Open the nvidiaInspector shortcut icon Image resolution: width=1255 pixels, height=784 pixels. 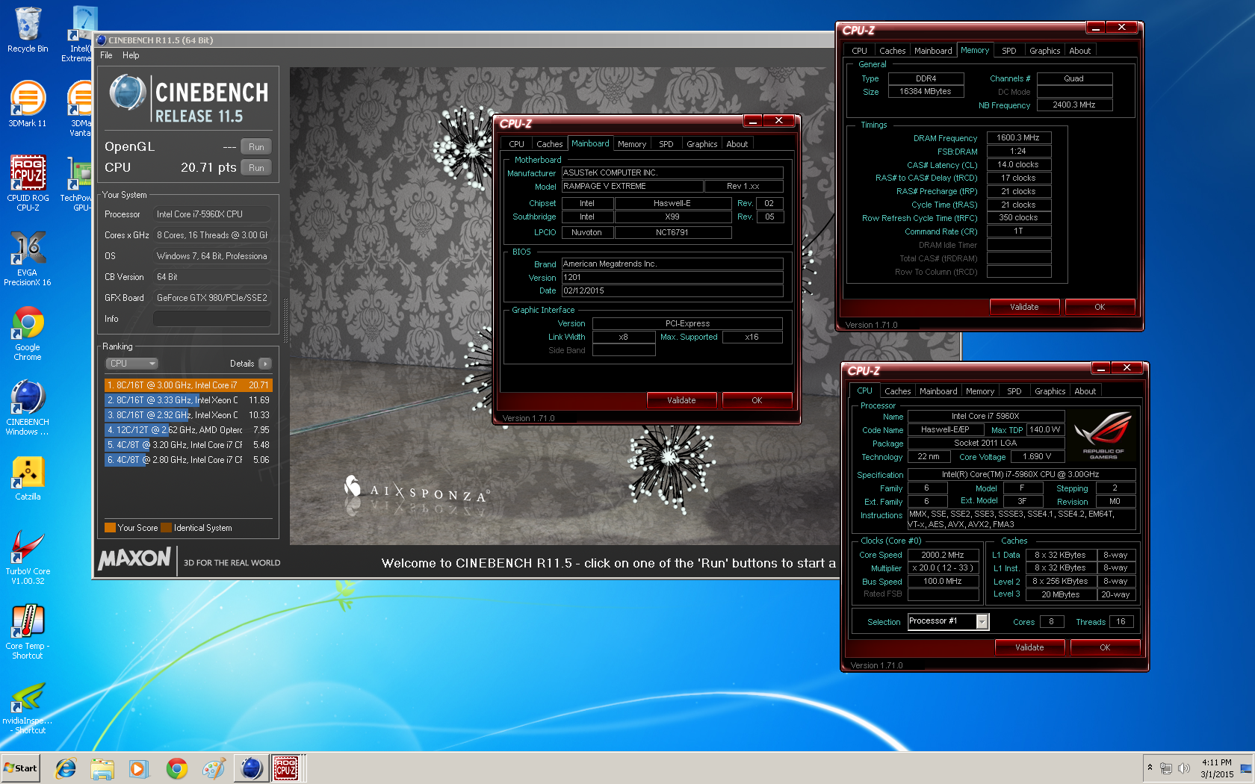(28, 708)
